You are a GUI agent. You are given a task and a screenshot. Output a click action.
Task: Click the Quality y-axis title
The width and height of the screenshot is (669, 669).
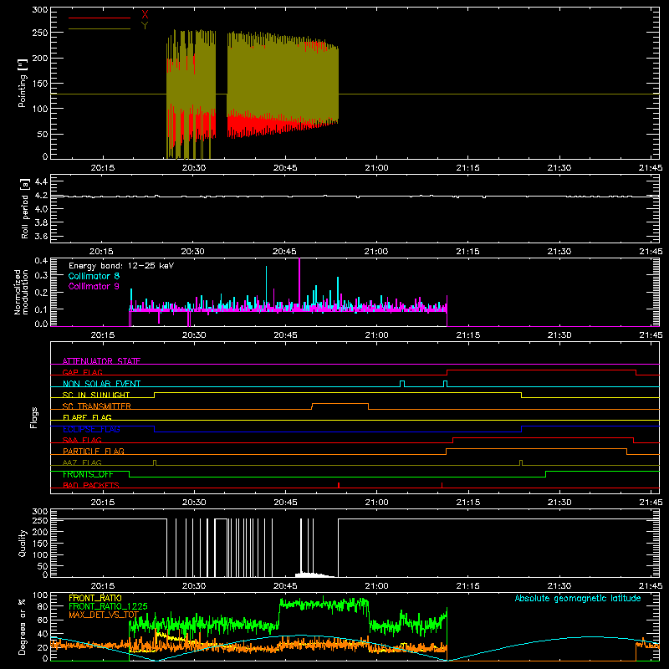tap(23, 543)
